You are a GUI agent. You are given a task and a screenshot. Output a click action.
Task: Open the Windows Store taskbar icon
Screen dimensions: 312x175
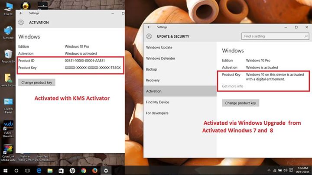[61, 171]
